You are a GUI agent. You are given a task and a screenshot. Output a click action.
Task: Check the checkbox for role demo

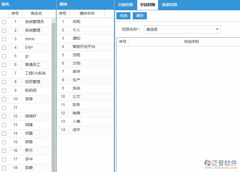coord(4,39)
